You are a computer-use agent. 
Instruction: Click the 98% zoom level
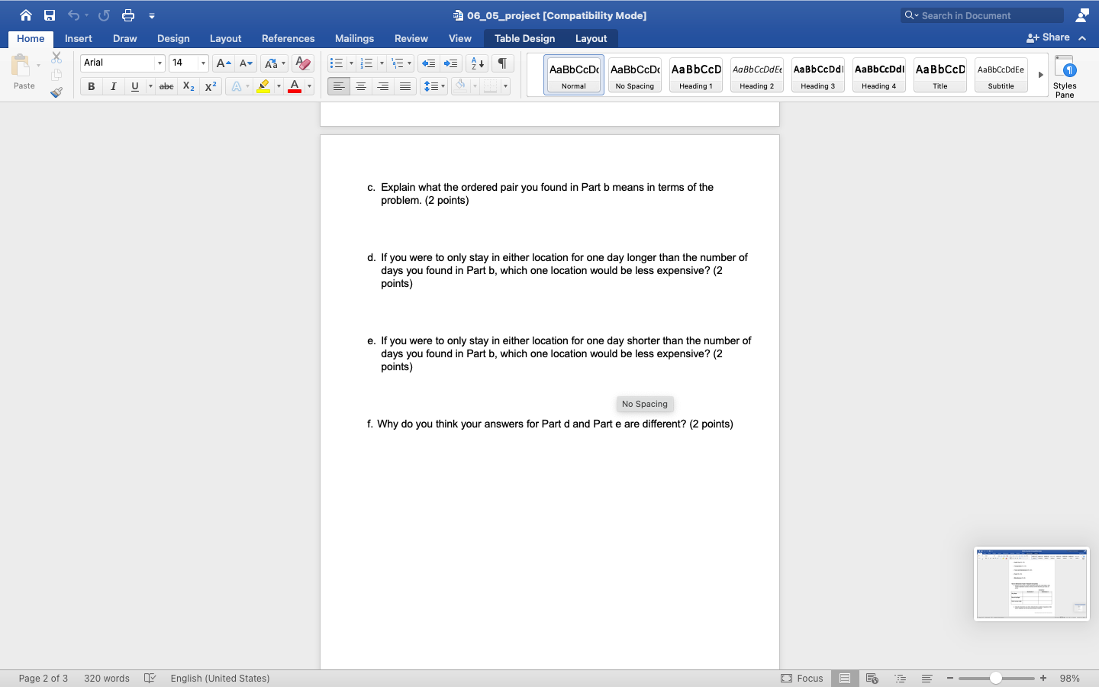1070,678
